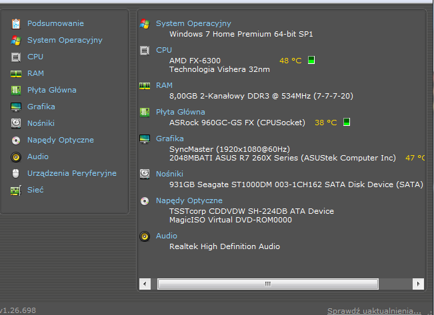This screenshot has height=315, width=434.
Task: Click the monitor icon next to Grafika heading
Action: tap(145, 139)
